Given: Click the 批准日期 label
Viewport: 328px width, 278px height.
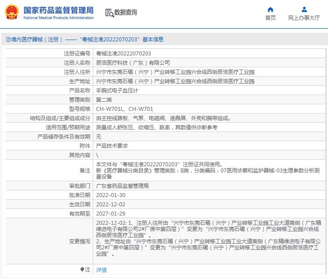Looking at the screenshot, I should coord(80,195).
